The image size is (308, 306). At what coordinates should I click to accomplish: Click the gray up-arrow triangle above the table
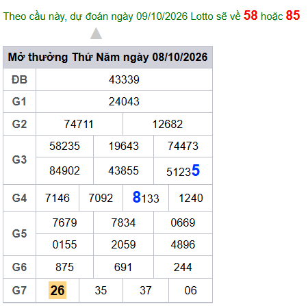pyautogui.click(x=96, y=34)
